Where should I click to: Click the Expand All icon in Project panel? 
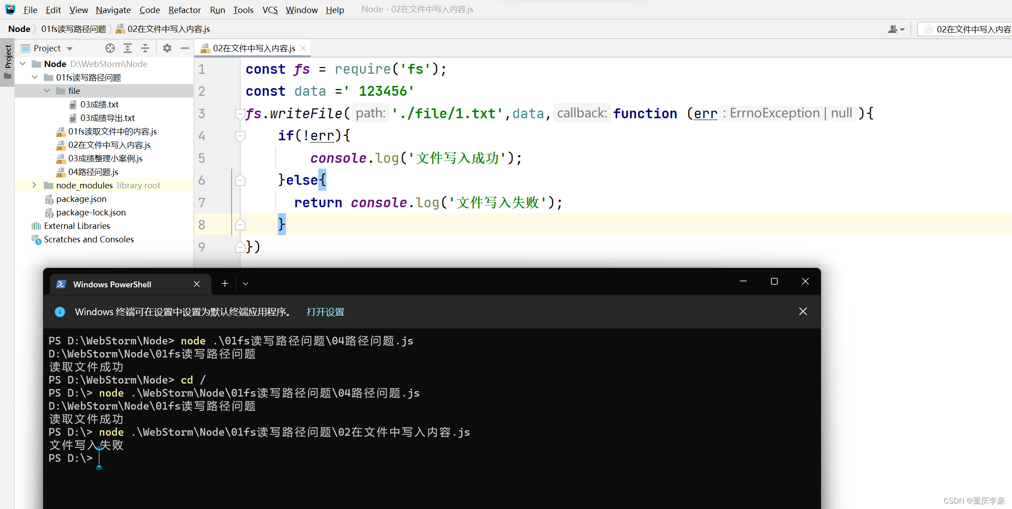pyautogui.click(x=128, y=48)
